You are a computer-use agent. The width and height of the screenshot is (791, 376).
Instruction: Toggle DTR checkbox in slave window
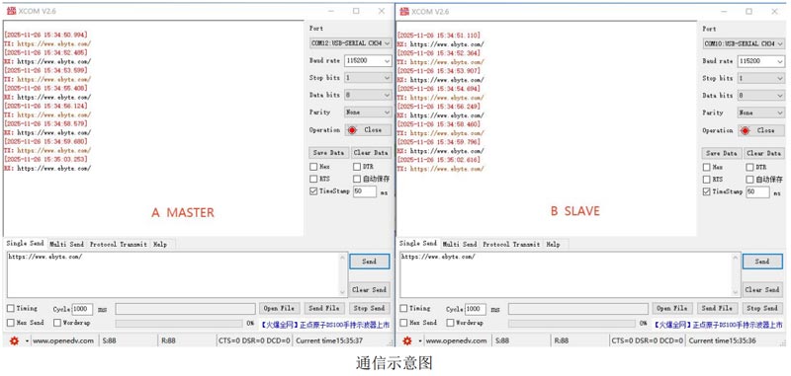(750, 167)
